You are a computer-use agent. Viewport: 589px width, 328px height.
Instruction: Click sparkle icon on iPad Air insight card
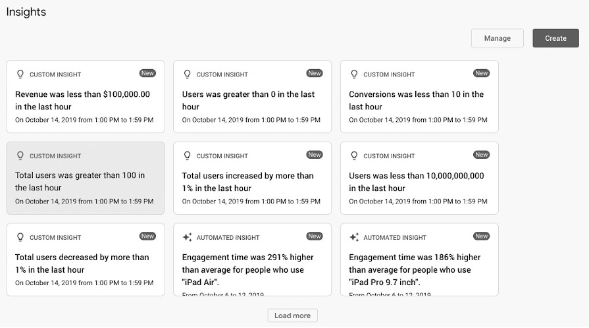[188, 237]
